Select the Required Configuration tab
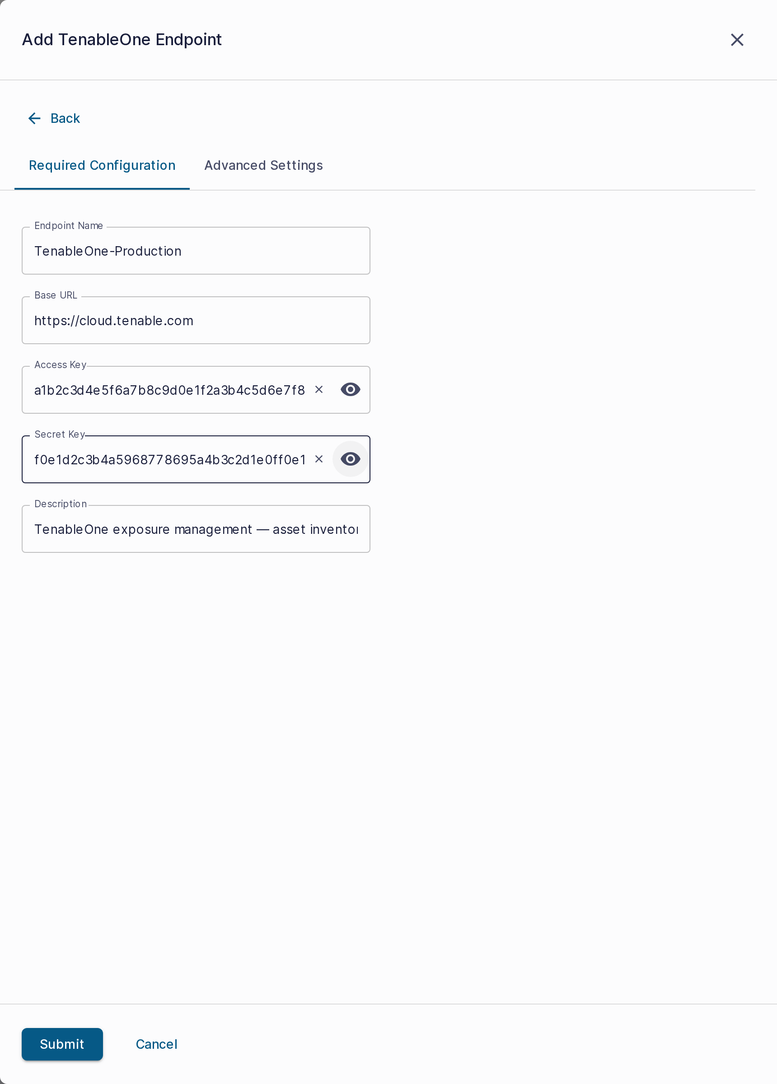The height and width of the screenshot is (1084, 777). point(103,165)
